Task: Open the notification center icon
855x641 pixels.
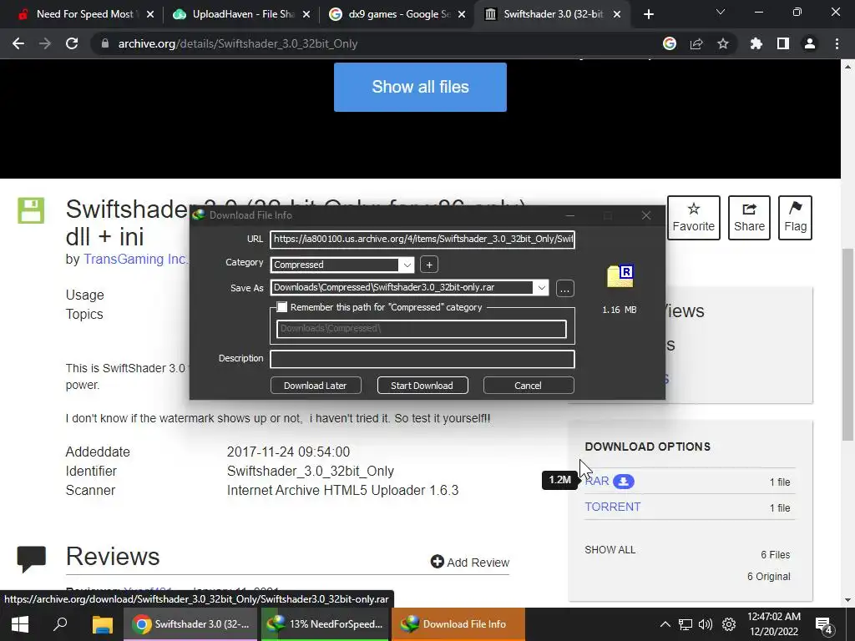Action: point(823,624)
